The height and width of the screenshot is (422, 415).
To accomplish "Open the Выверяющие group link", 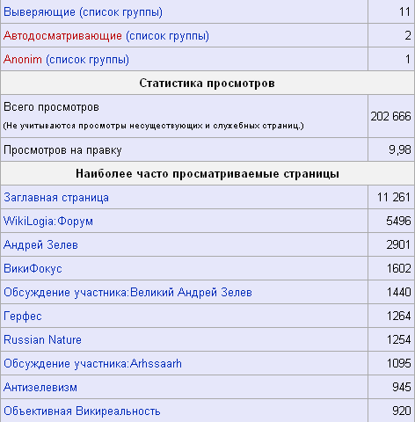I will tap(40, 12).
